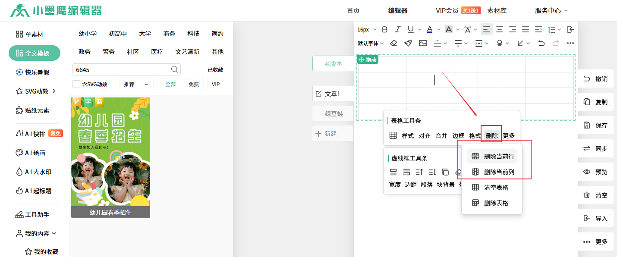Select the 免费 filter
This screenshot has height=257, width=617.
[x=194, y=84]
